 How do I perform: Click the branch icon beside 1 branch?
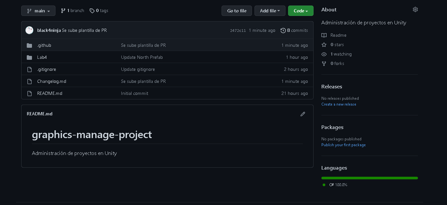point(63,11)
